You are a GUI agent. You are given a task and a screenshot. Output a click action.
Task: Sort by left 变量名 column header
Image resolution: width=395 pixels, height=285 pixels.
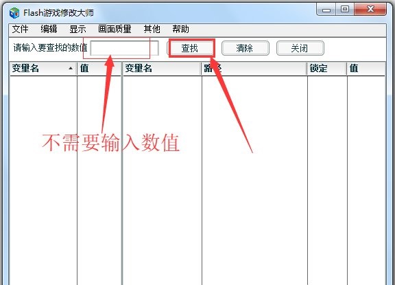(x=43, y=69)
